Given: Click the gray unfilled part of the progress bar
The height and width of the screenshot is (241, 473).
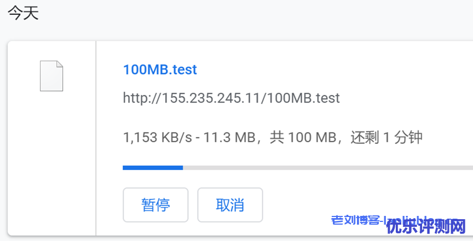Looking at the screenshot, I should pos(328,167).
